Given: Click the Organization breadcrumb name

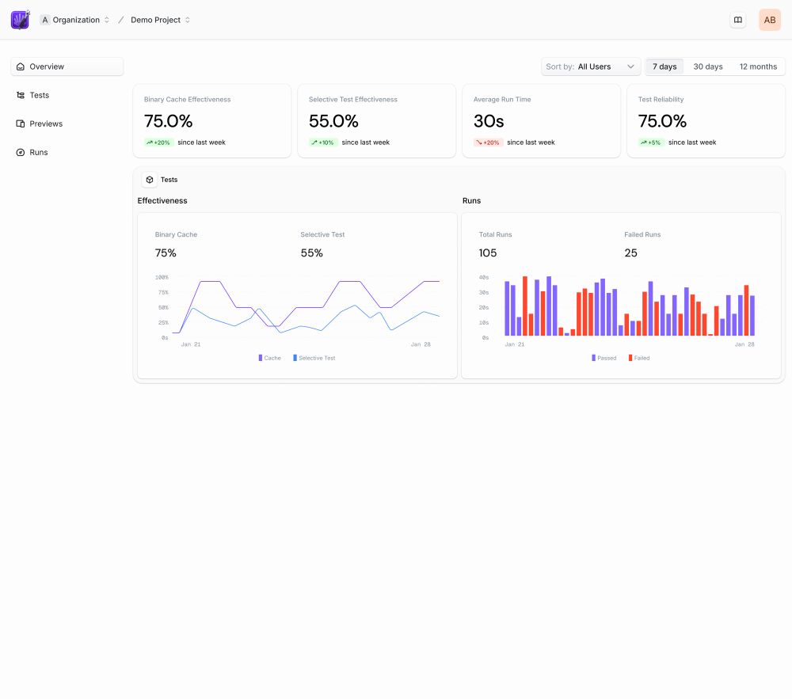Looking at the screenshot, I should (x=76, y=21).
